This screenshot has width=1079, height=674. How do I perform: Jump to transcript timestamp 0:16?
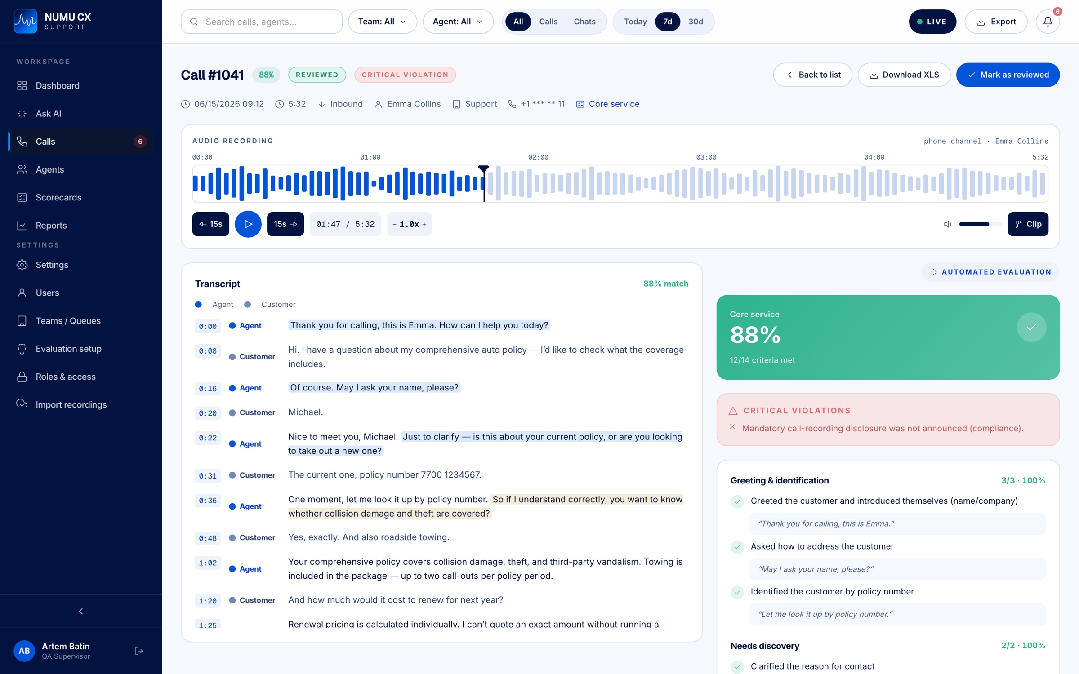point(208,389)
